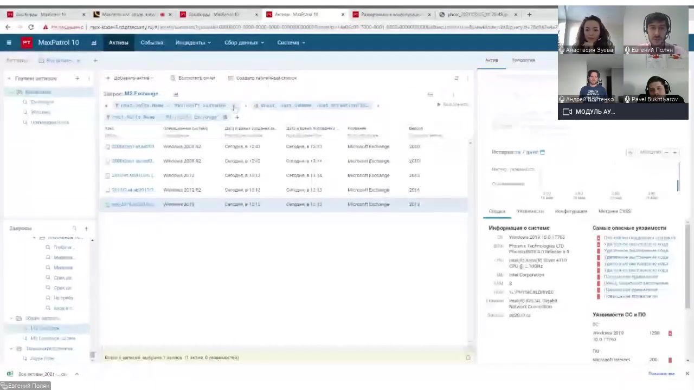Dismiss the downloads bar with X
694x390 pixels.
[x=687, y=374]
